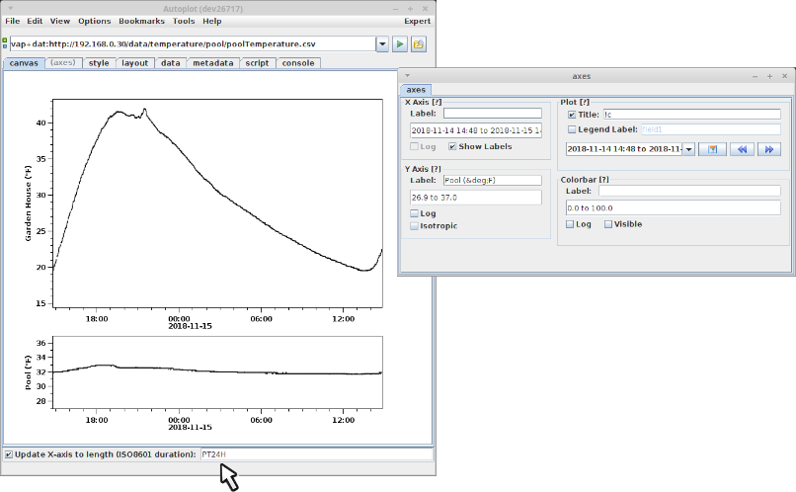This screenshot has width=796, height=492.
Task: Switch to the (axes) tab
Action: click(63, 63)
